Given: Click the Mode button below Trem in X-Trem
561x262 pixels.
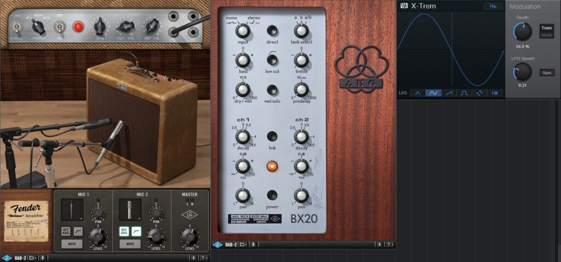Looking at the screenshot, I should pos(547,35).
